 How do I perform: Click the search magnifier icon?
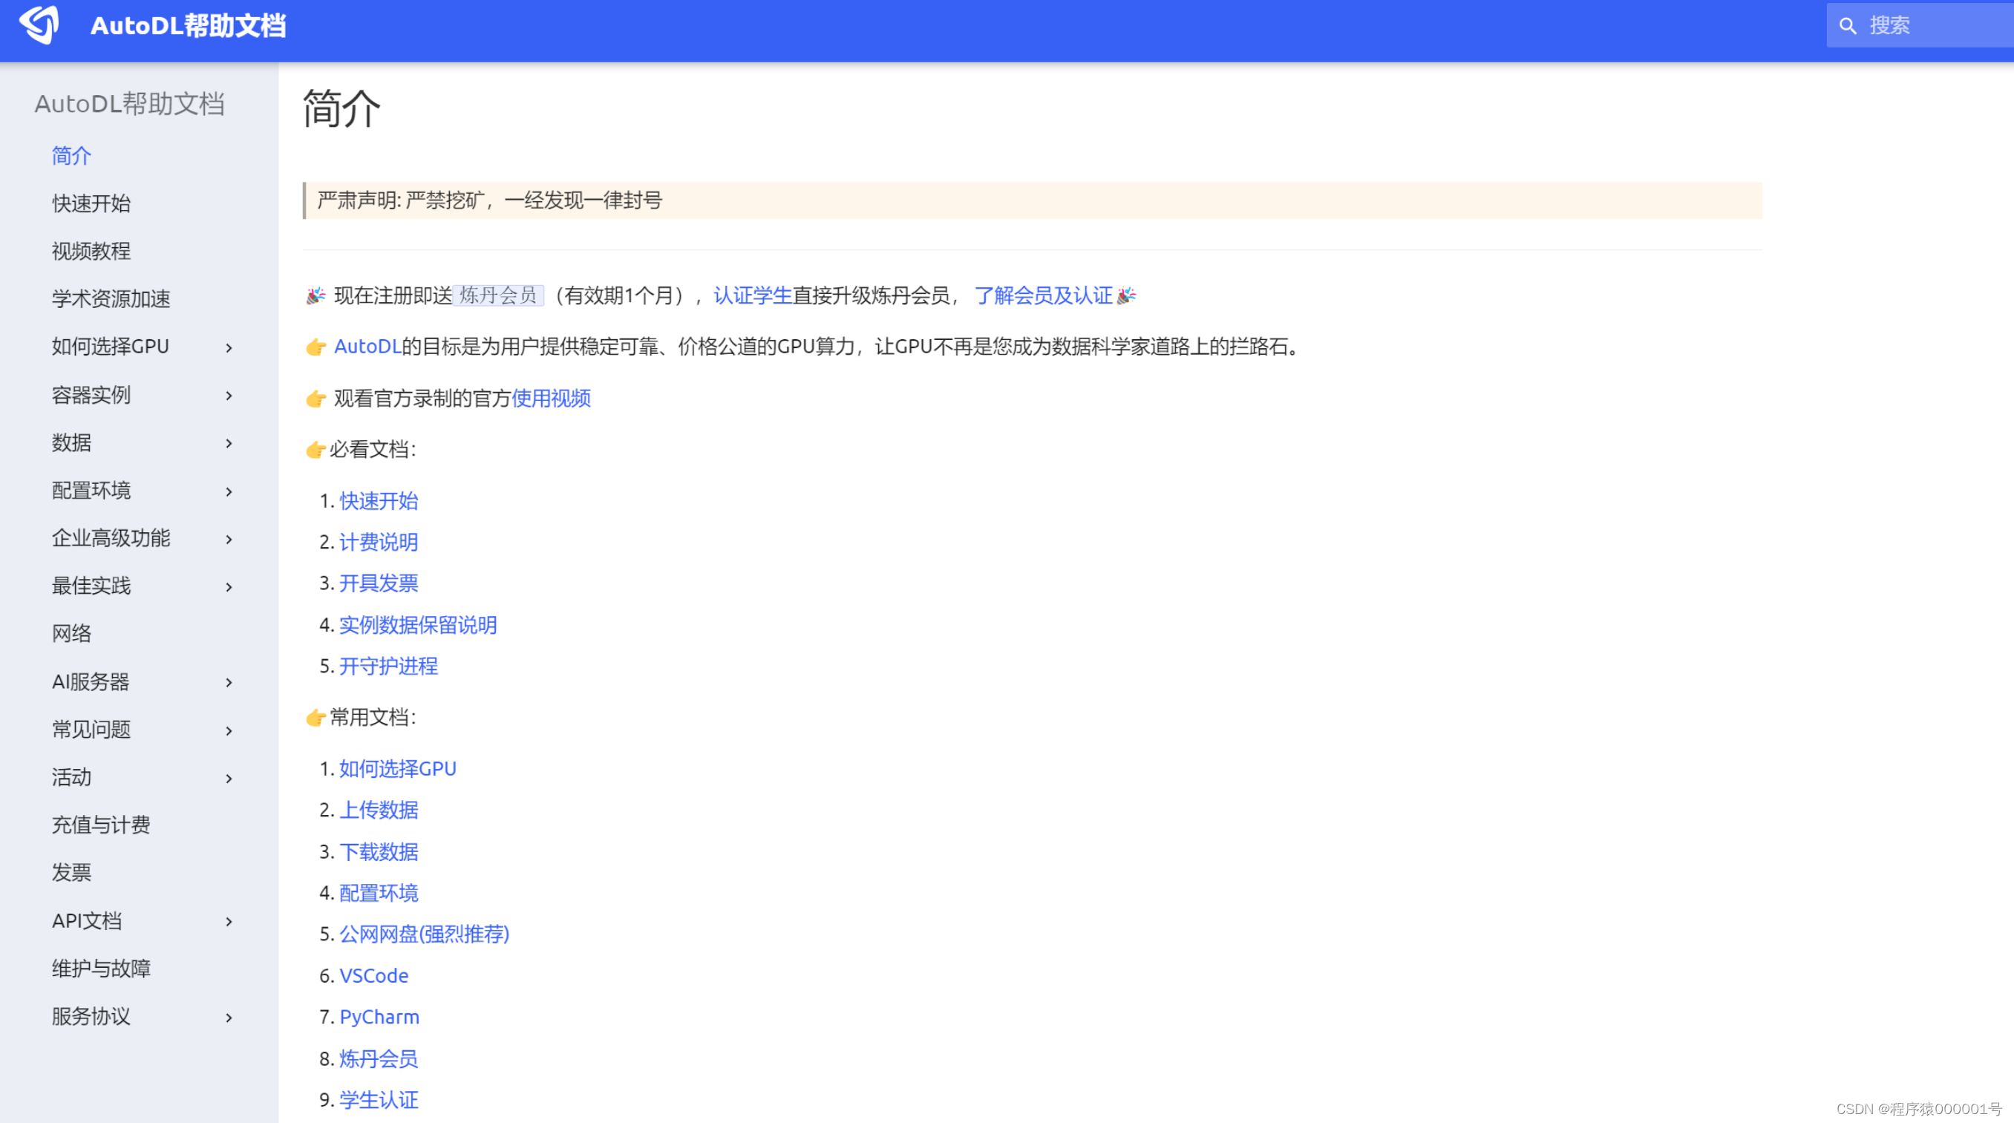pyautogui.click(x=1848, y=26)
